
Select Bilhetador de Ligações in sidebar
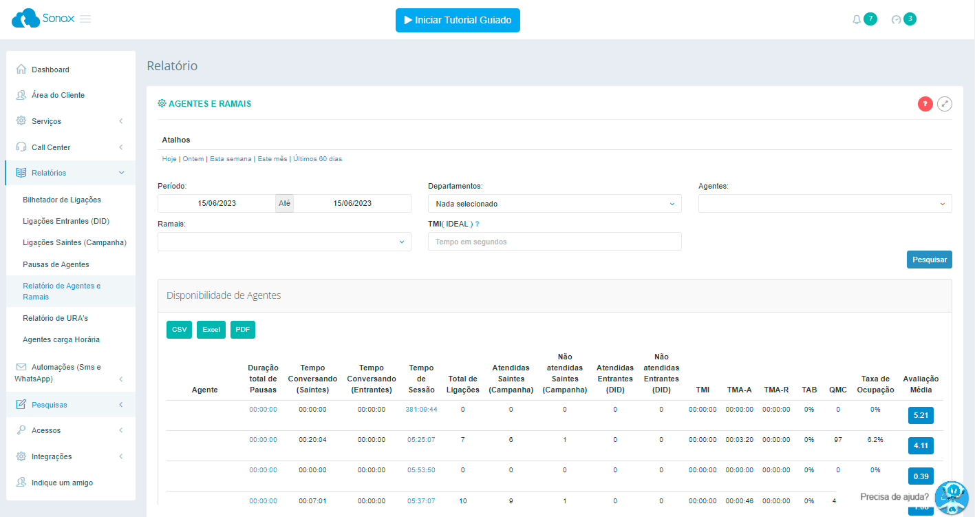[62, 200]
